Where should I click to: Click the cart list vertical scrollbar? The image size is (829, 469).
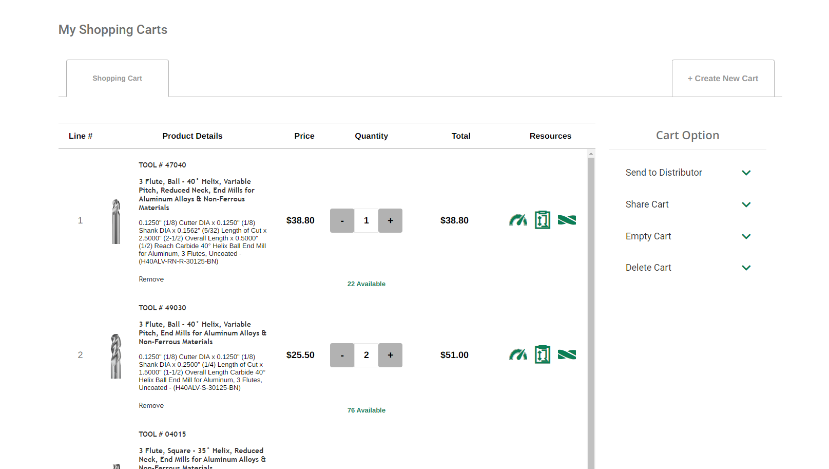tap(591, 308)
